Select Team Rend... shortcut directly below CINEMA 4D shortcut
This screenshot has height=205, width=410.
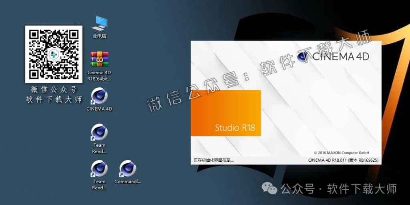point(99,139)
